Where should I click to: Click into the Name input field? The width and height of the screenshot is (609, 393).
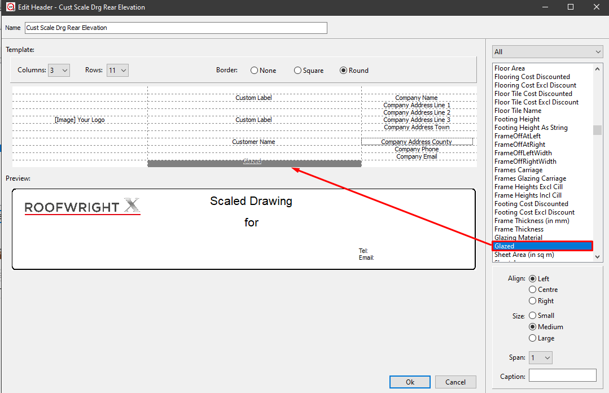176,28
